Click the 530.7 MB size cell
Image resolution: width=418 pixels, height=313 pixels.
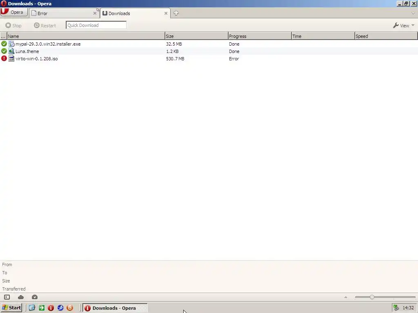click(175, 59)
